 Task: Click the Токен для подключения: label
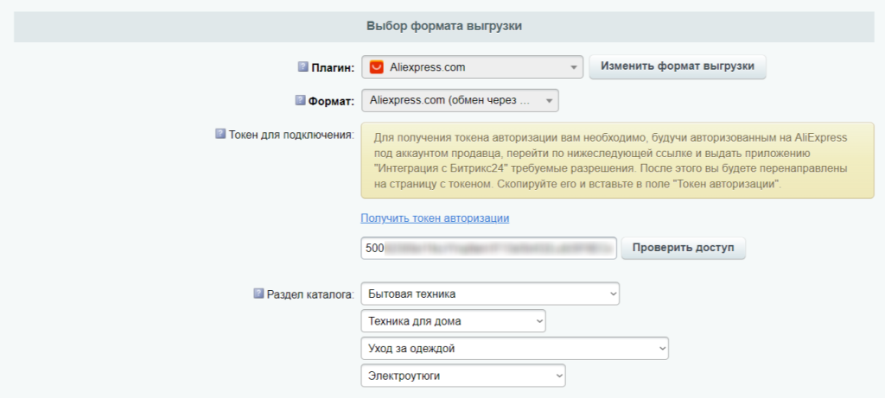(291, 135)
